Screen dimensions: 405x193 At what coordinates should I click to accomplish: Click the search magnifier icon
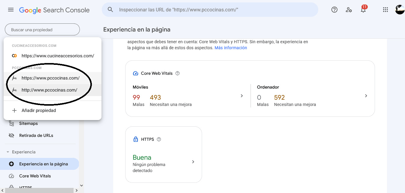(110, 10)
